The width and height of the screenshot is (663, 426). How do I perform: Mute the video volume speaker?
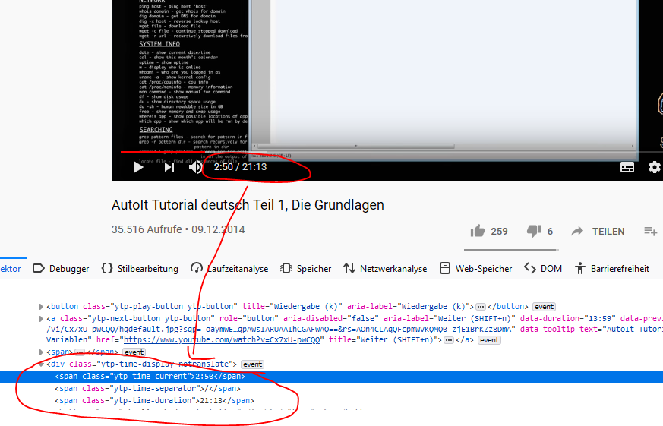[x=195, y=168]
